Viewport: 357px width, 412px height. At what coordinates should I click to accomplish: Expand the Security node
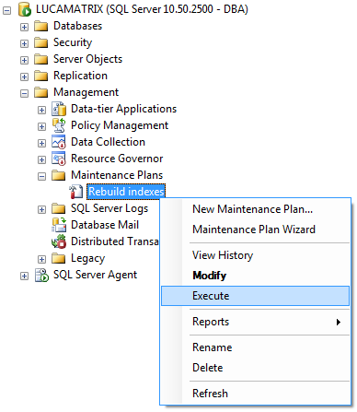point(24,43)
